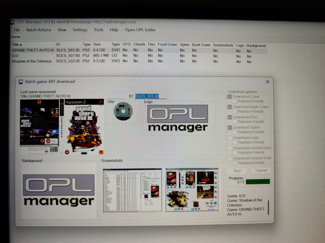Click the SCES_507.60 ID cell
The width and height of the screenshot is (325, 243).
[68, 56]
